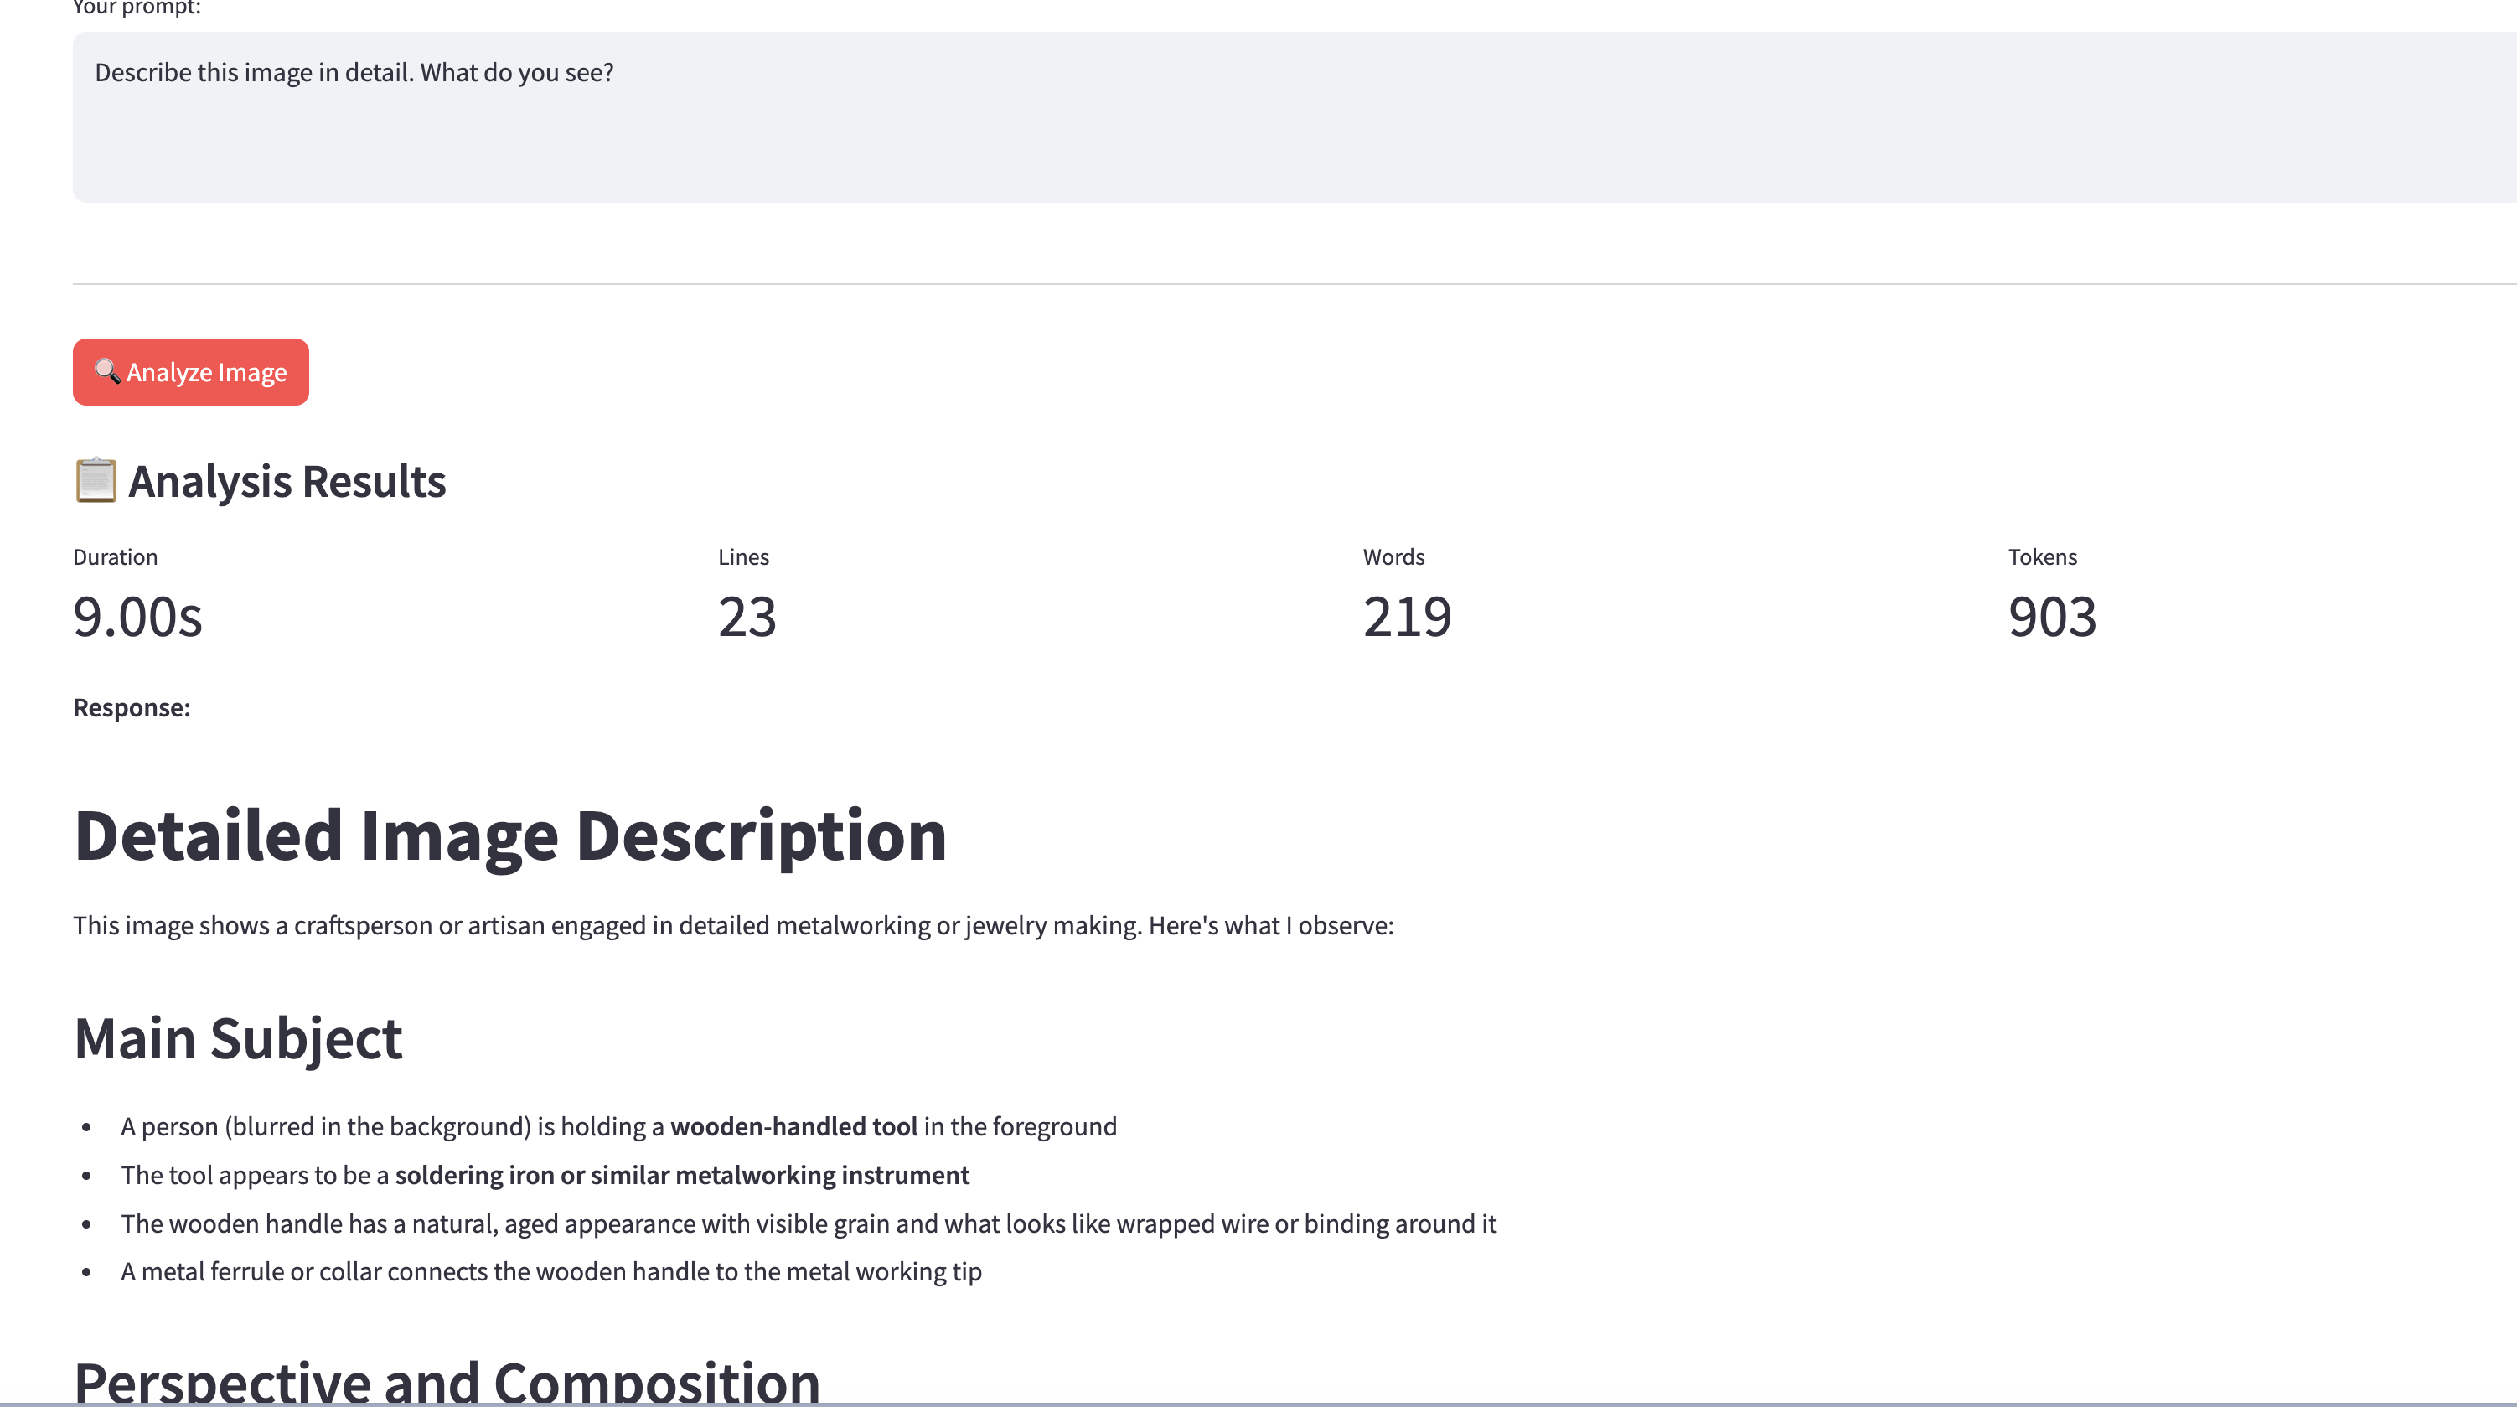Click the bold 'Response:' label
This screenshot has height=1407, width=2517.
pyautogui.click(x=132, y=707)
